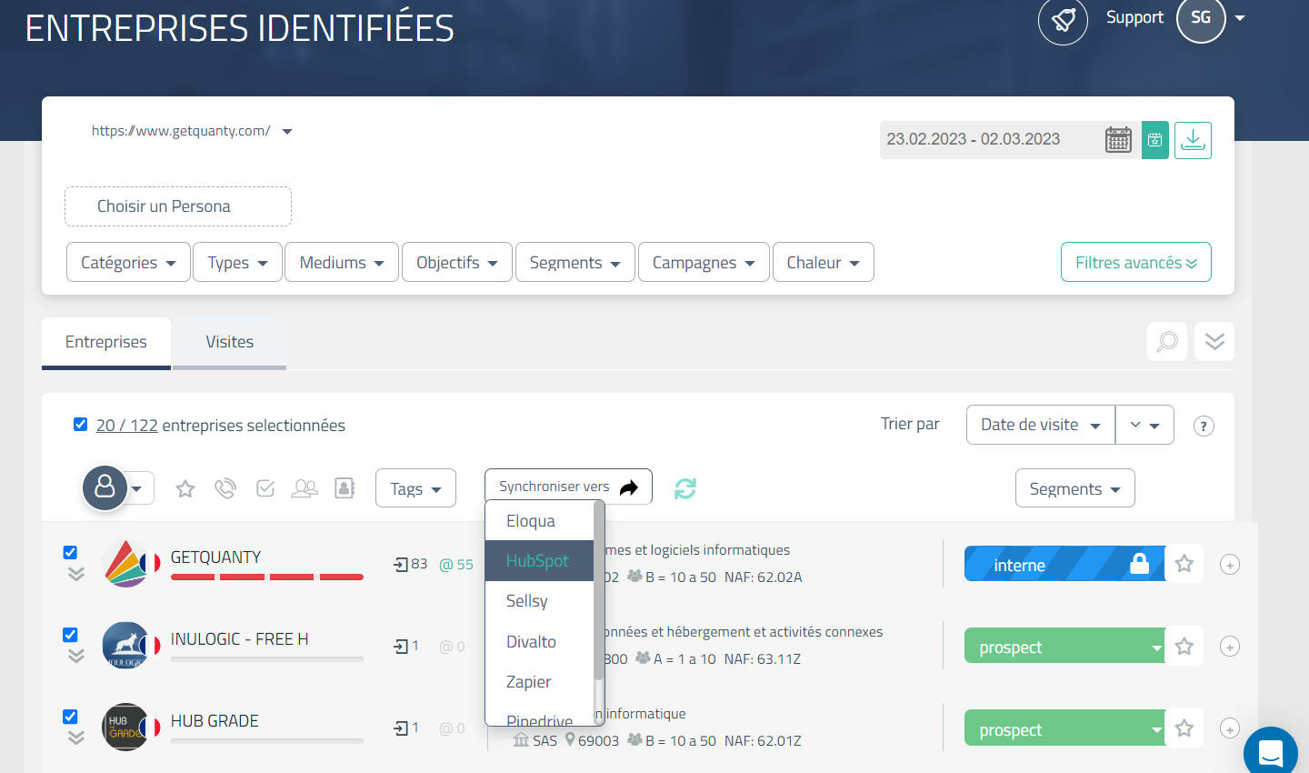Open the website URL selector dropdown

tap(192, 131)
